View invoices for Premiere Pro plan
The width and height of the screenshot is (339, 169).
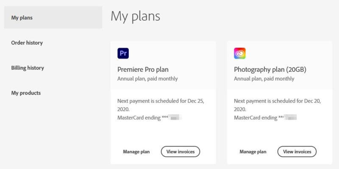pos(181,152)
